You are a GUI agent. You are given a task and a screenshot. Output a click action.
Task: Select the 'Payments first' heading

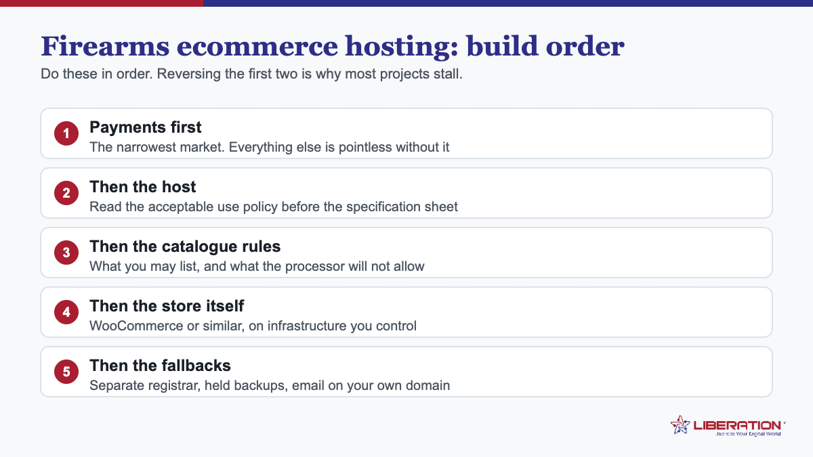(146, 127)
